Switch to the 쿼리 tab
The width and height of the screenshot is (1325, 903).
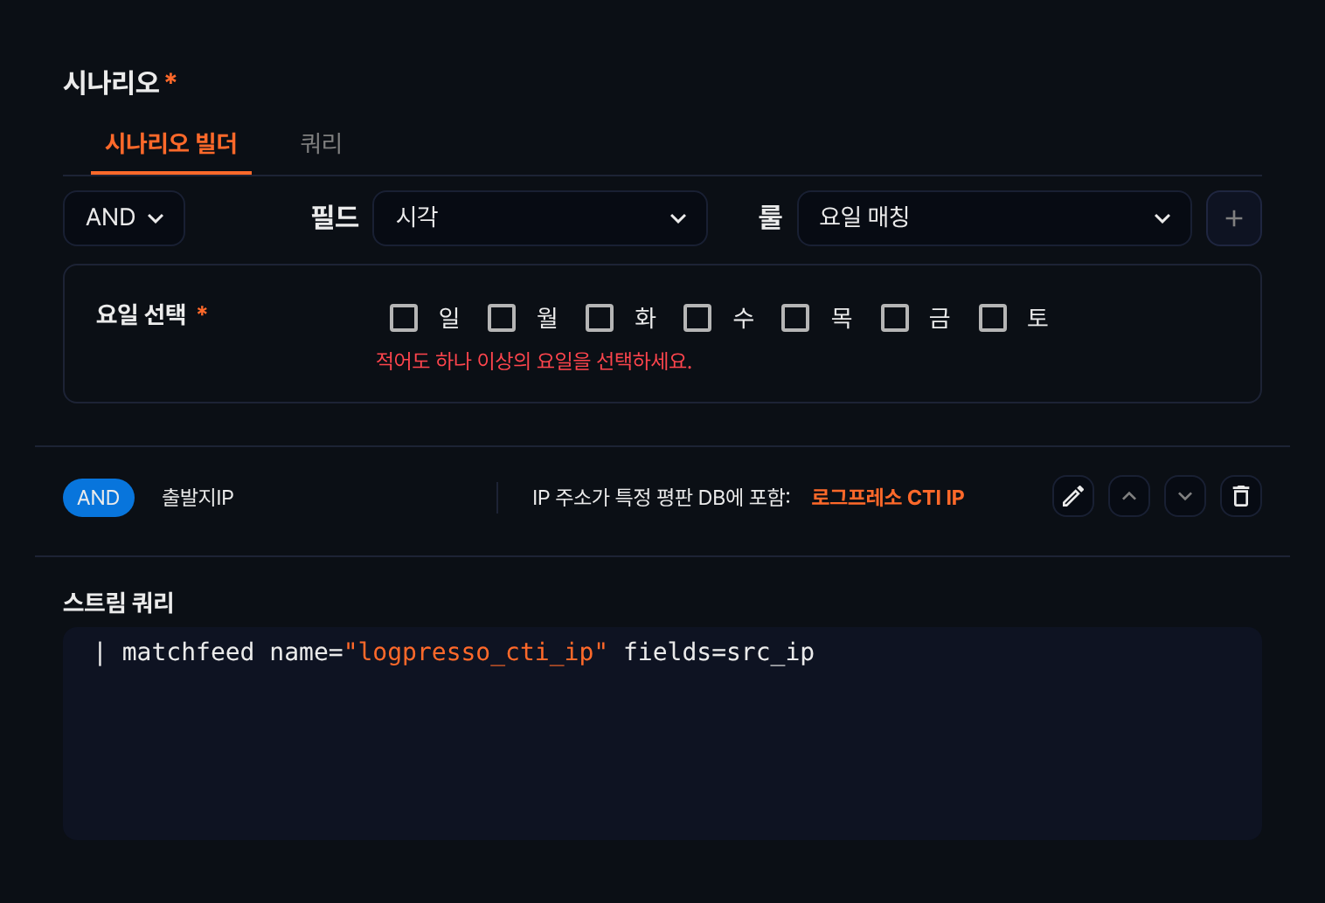[321, 143]
